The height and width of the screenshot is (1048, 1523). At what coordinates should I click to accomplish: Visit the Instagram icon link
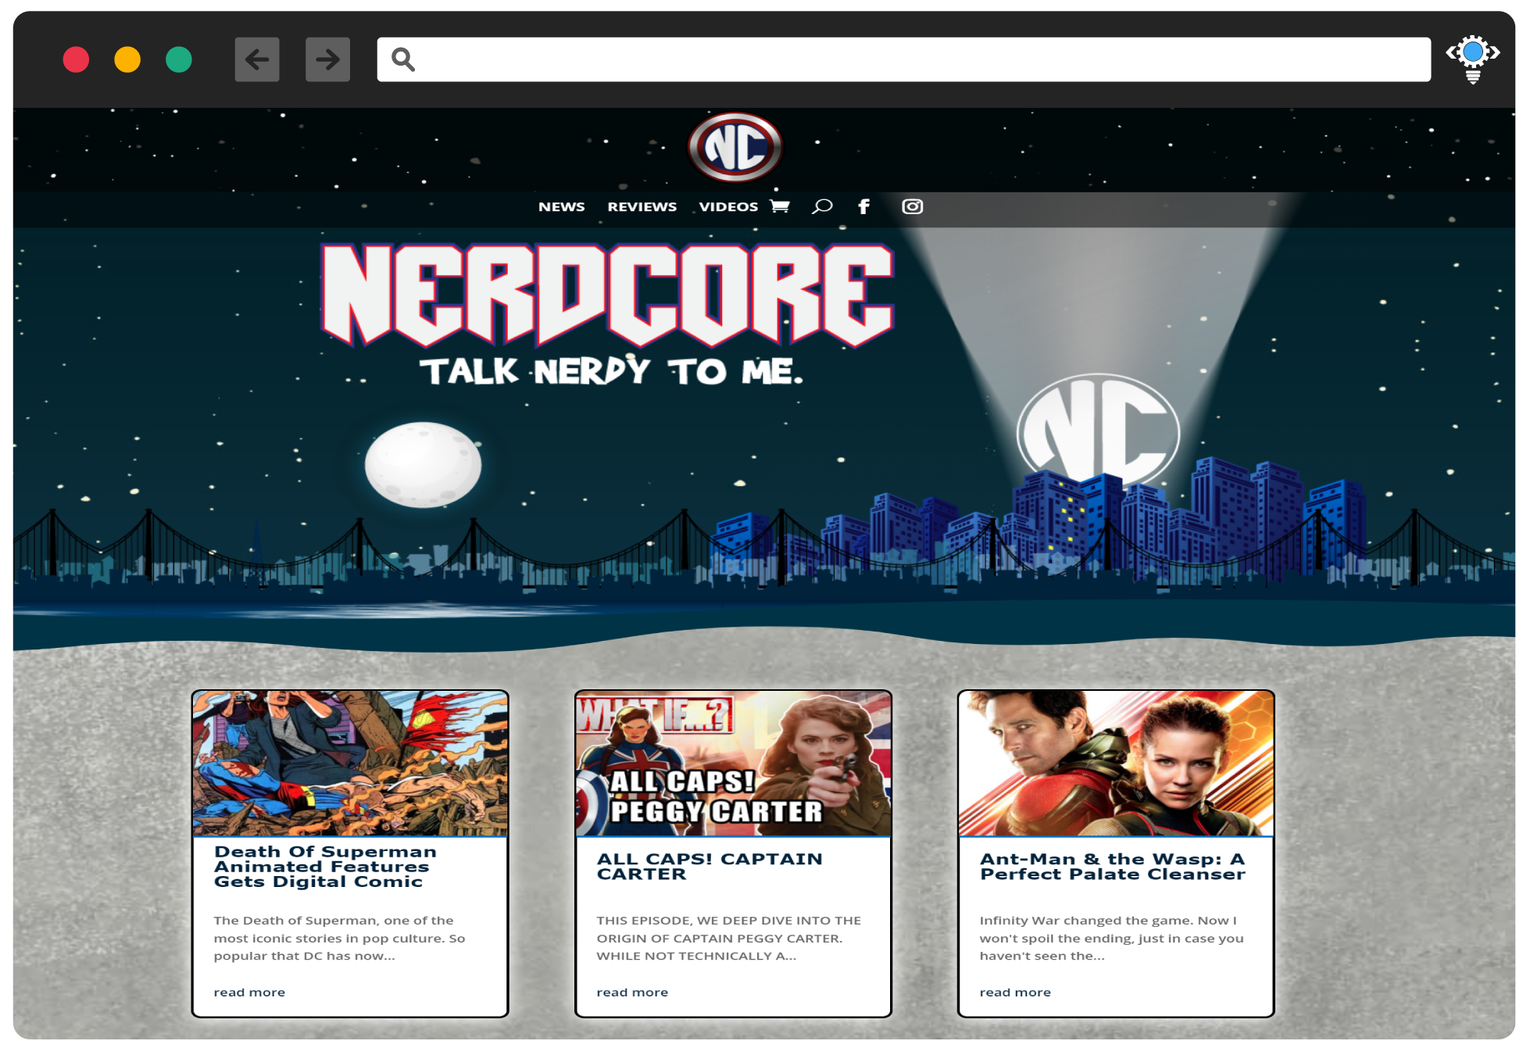tap(912, 206)
